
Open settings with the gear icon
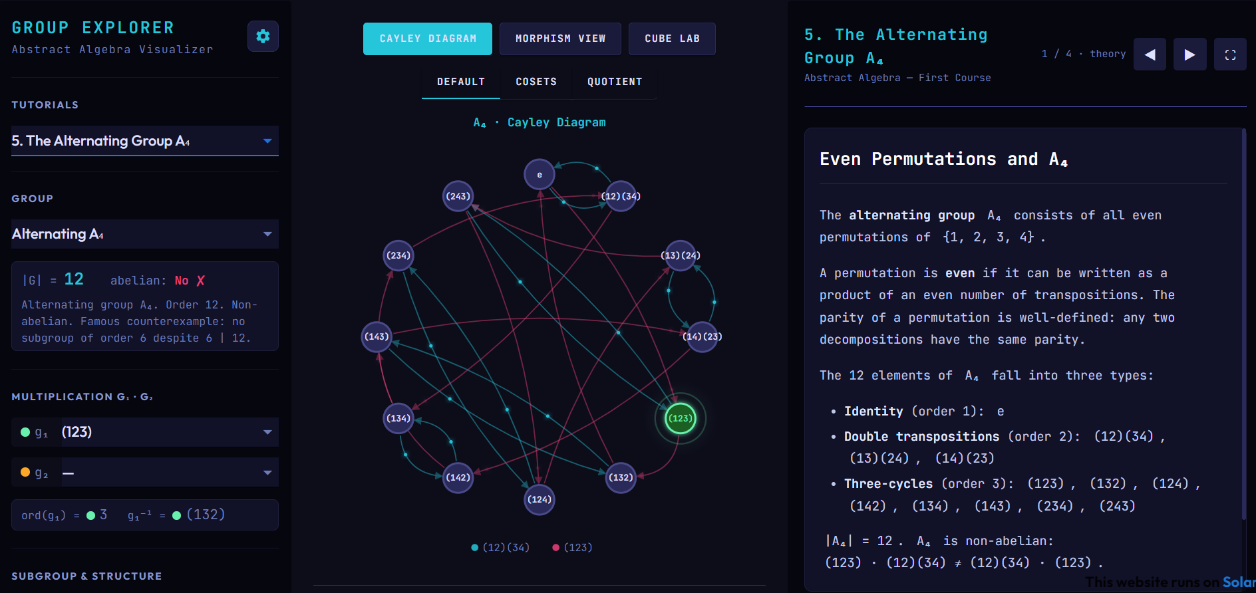click(x=263, y=36)
